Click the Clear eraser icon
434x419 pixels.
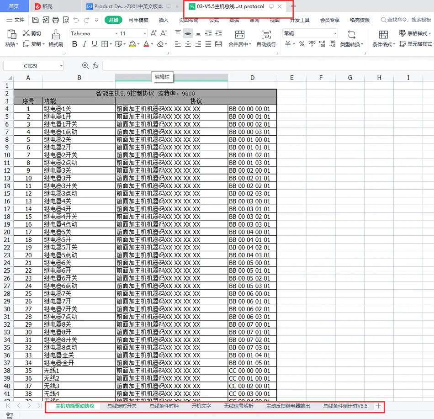(x=160, y=44)
